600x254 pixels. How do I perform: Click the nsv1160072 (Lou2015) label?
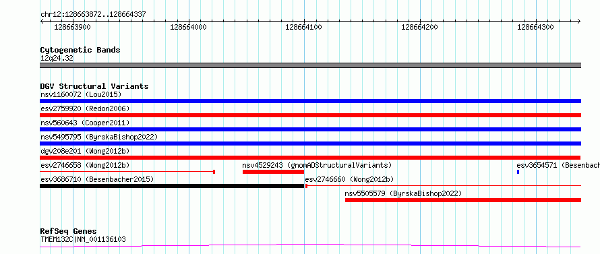point(81,94)
